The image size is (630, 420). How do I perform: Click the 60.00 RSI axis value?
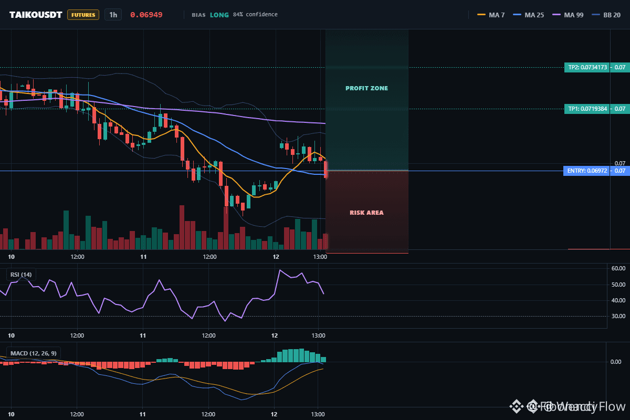tap(618, 269)
